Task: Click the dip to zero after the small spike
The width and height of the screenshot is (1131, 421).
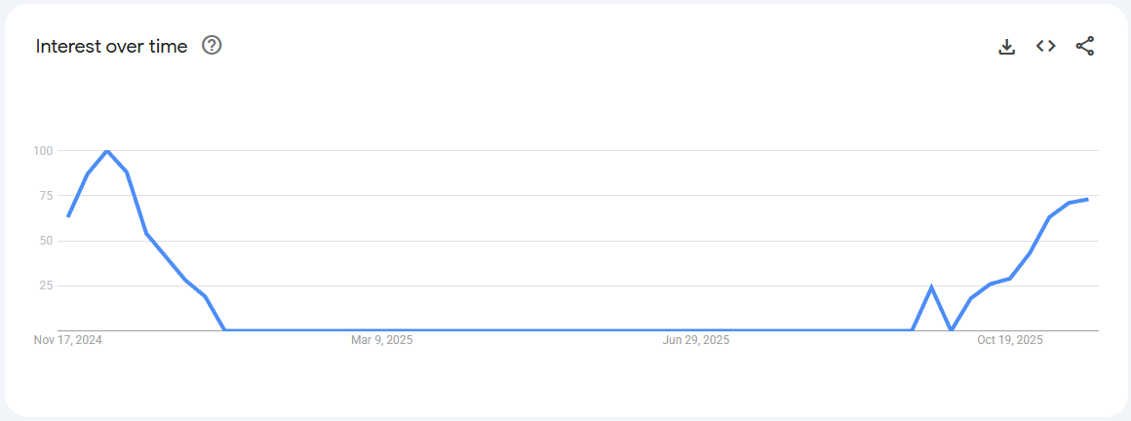Action: [951, 329]
